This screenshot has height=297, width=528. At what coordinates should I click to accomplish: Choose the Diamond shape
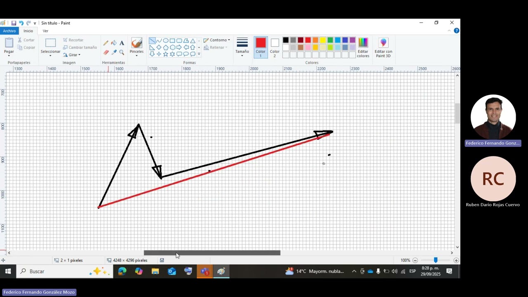point(159,47)
